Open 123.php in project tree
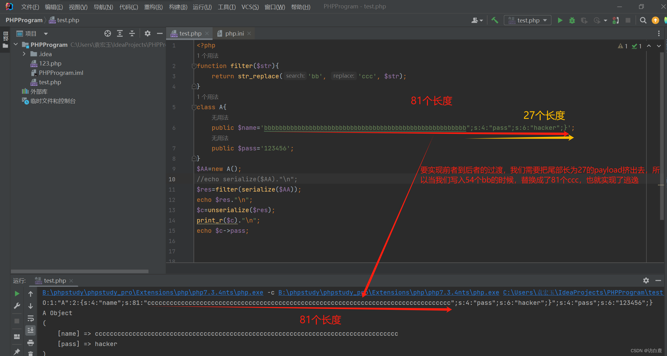 [x=50, y=63]
